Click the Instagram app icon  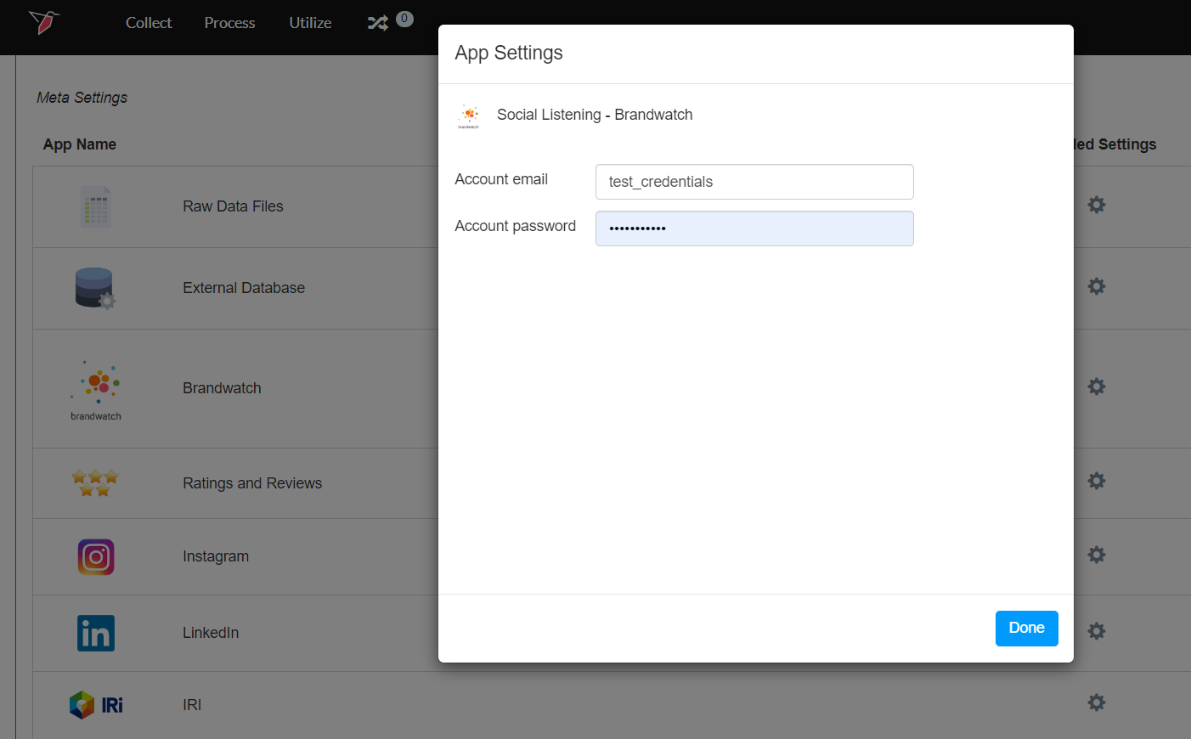point(96,557)
